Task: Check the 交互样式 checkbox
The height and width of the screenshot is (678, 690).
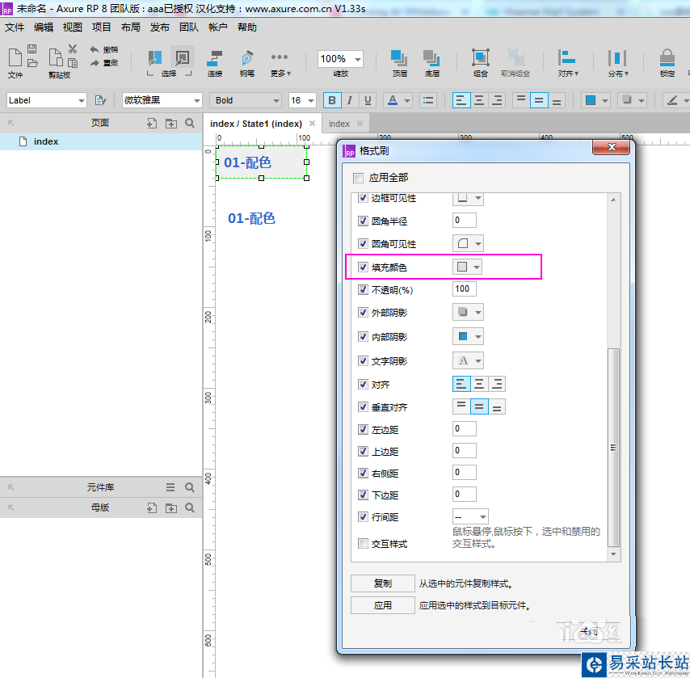Action: click(361, 544)
